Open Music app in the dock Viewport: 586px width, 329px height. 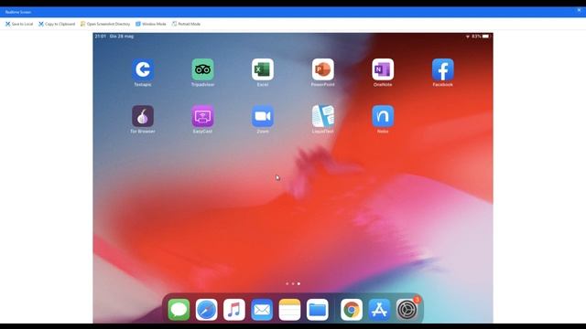(x=234, y=310)
